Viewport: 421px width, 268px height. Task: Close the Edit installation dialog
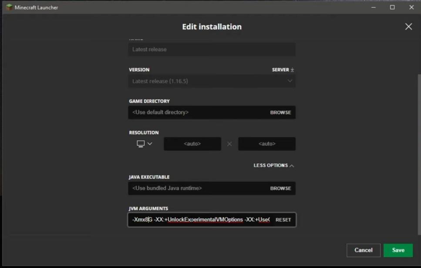point(408,26)
